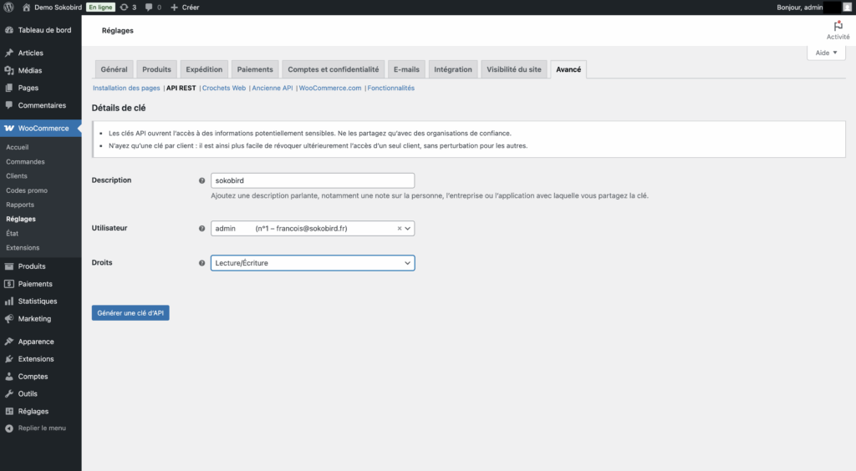Open the comments bubble icon in top bar
Image resolution: width=856 pixels, height=471 pixels.
pos(149,7)
